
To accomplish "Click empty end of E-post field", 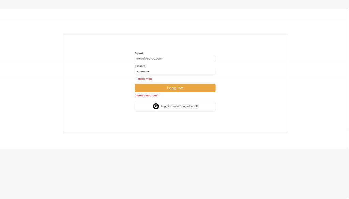I will (x=196, y=59).
